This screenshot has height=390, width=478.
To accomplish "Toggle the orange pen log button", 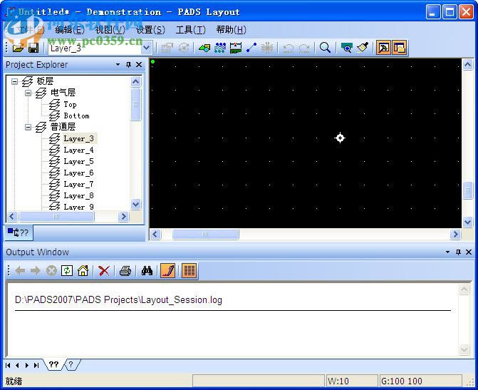I will click(x=167, y=271).
